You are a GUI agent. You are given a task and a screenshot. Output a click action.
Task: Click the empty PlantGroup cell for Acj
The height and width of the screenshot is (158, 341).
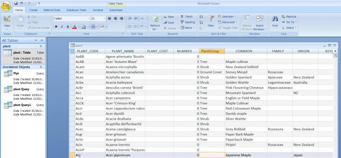[x=212, y=155]
